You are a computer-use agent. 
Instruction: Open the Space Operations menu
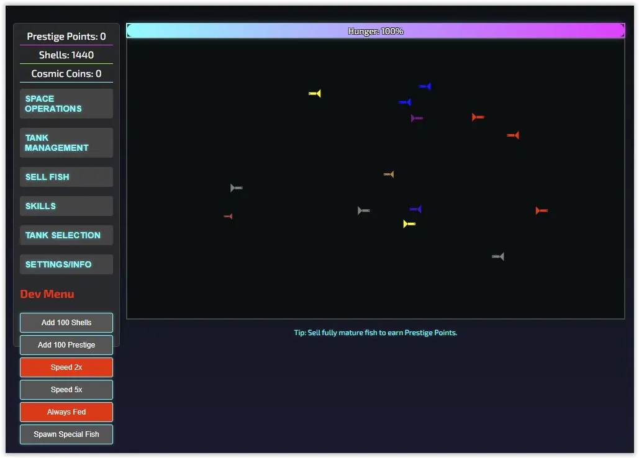click(x=66, y=104)
